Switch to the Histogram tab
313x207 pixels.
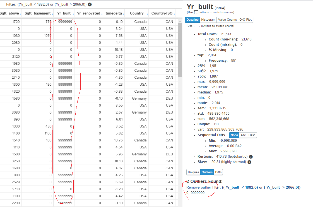pos(208,20)
